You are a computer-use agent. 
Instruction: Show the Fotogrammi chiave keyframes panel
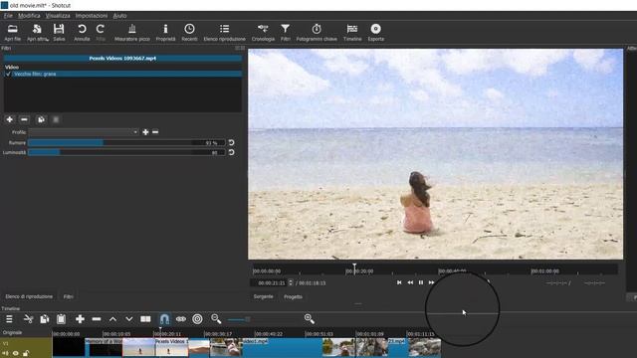pyautogui.click(x=317, y=33)
